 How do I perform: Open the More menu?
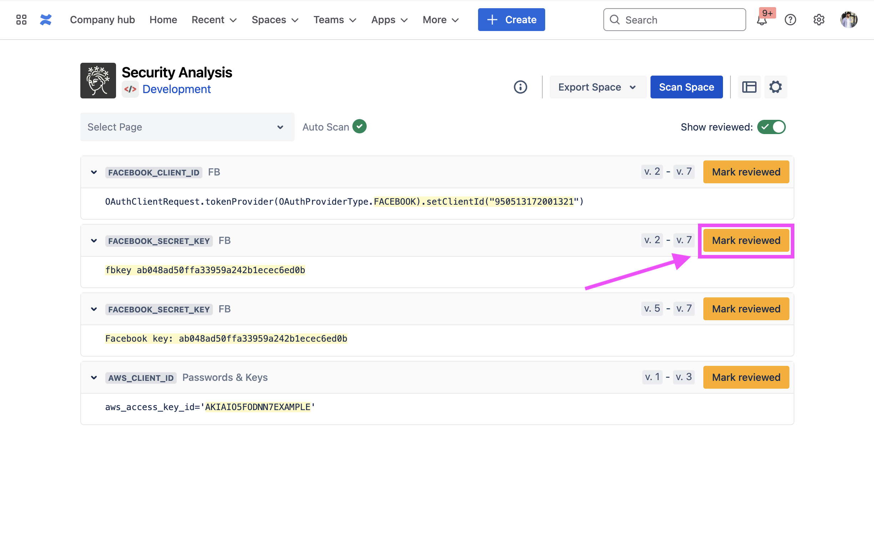pos(441,20)
